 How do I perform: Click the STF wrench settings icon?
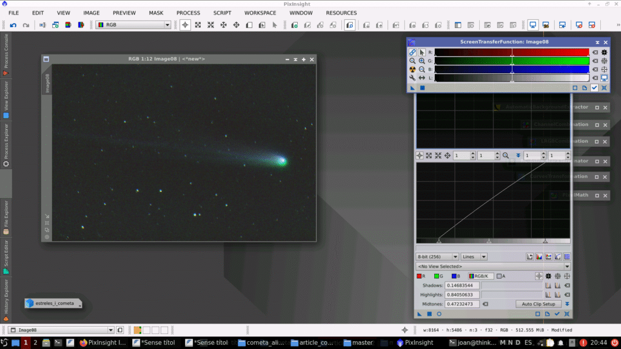[412, 78]
